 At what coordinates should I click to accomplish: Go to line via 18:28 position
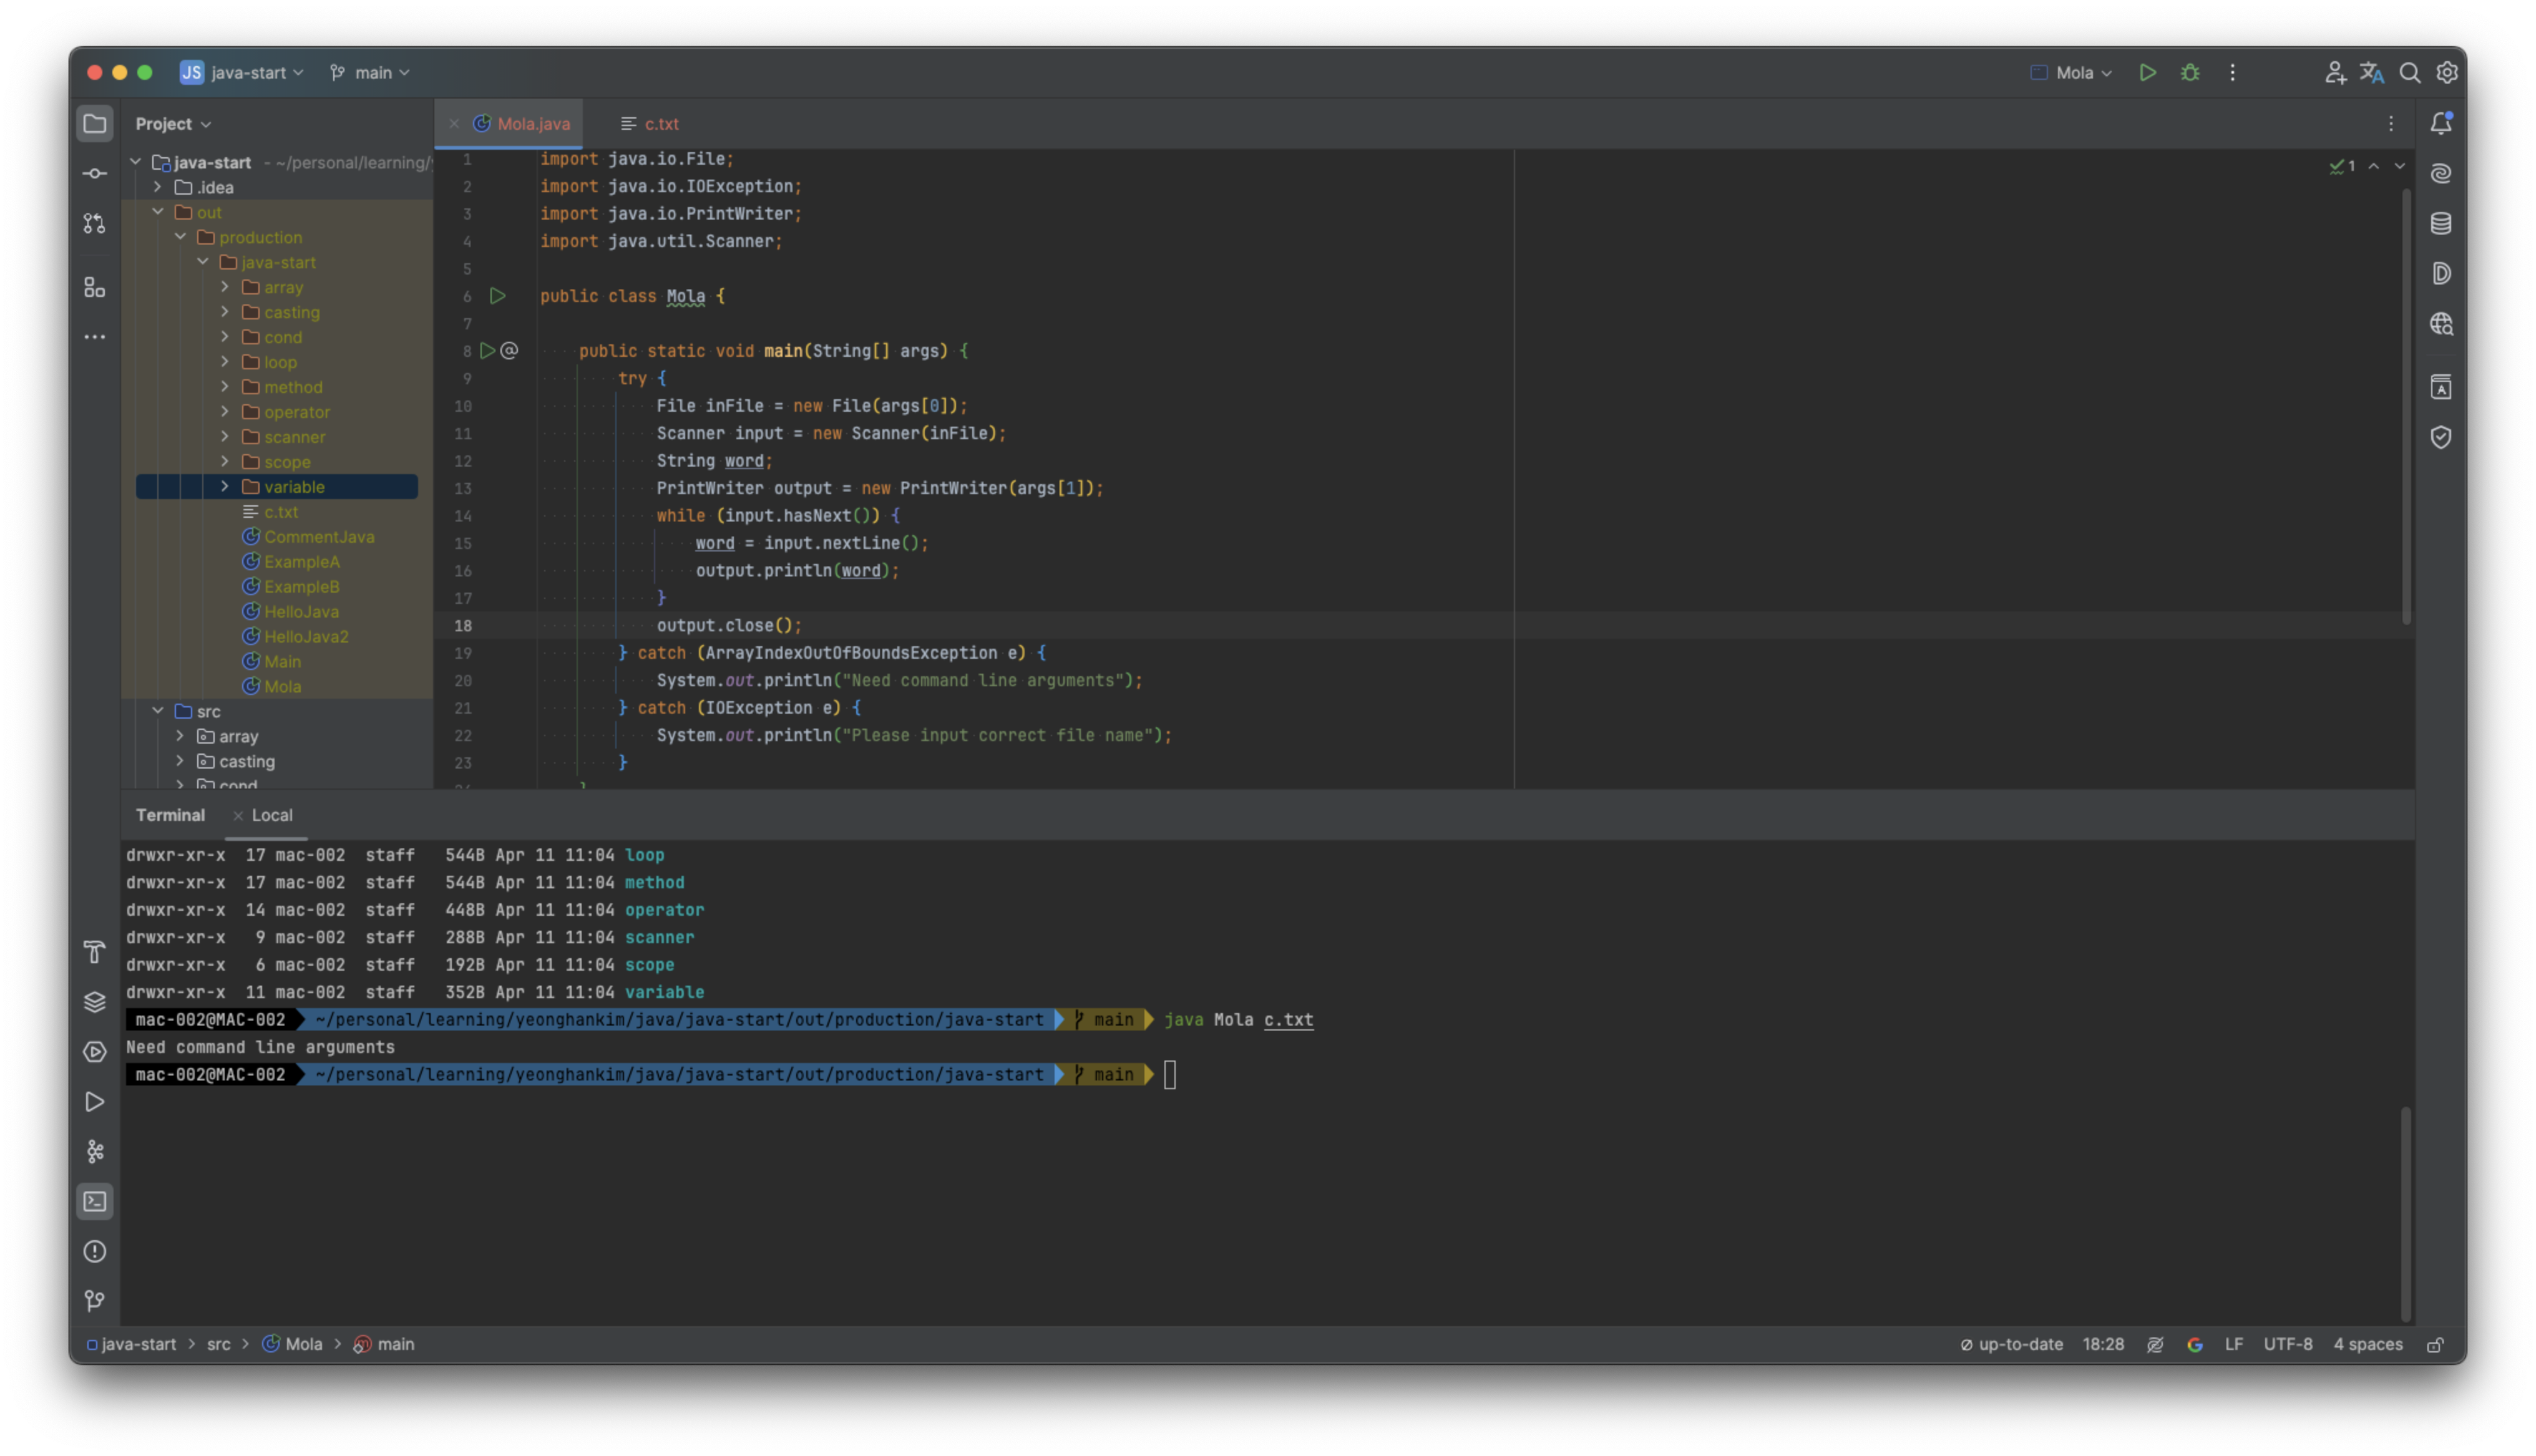click(2103, 1345)
